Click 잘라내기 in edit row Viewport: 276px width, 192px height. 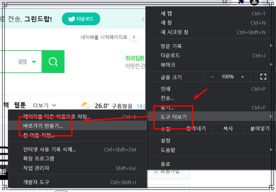196,128
